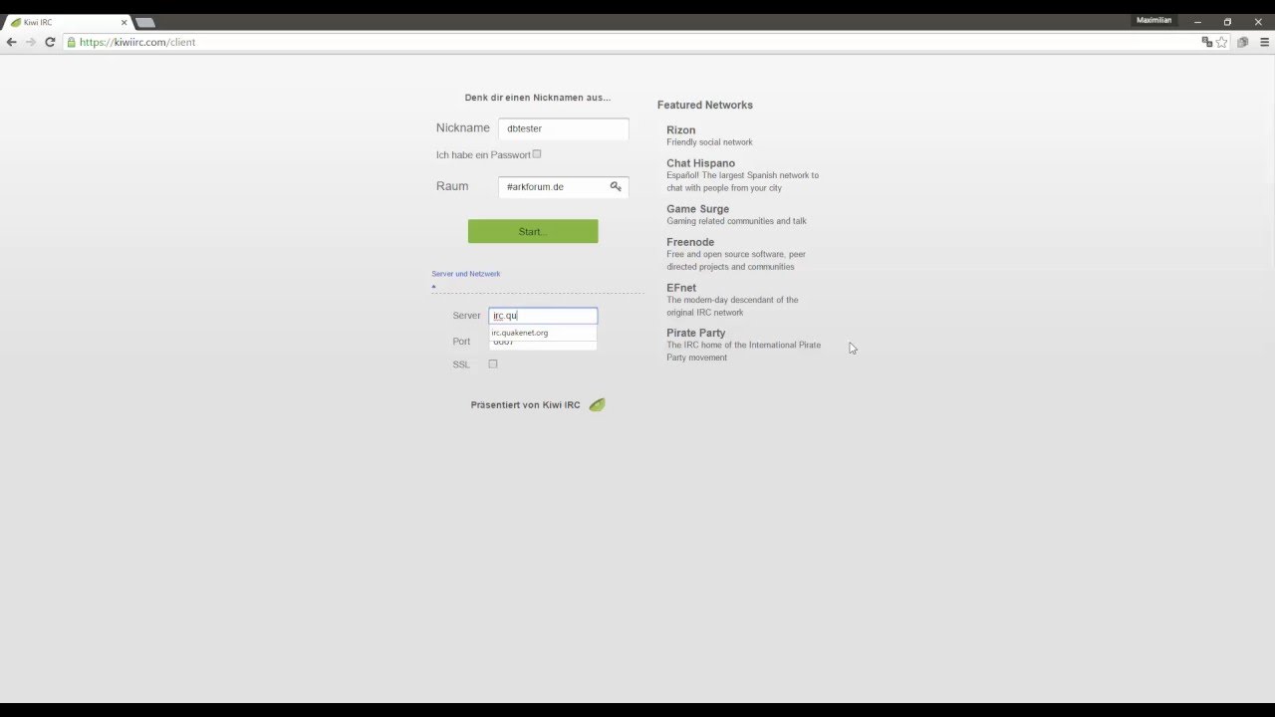Viewport: 1275px width, 717px height.
Task: Restore down the browser window
Action: tap(1227, 21)
